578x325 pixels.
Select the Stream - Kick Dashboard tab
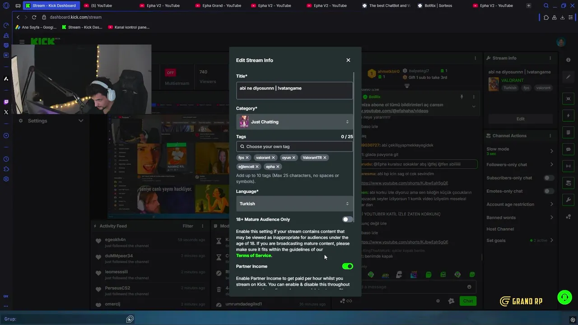(51, 5)
